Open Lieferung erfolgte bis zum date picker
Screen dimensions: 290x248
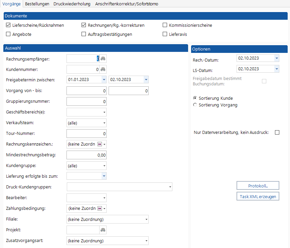[x=104, y=176]
